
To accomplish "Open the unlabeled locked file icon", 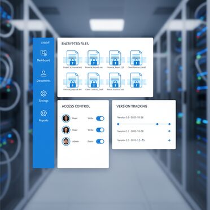I will (137, 80).
